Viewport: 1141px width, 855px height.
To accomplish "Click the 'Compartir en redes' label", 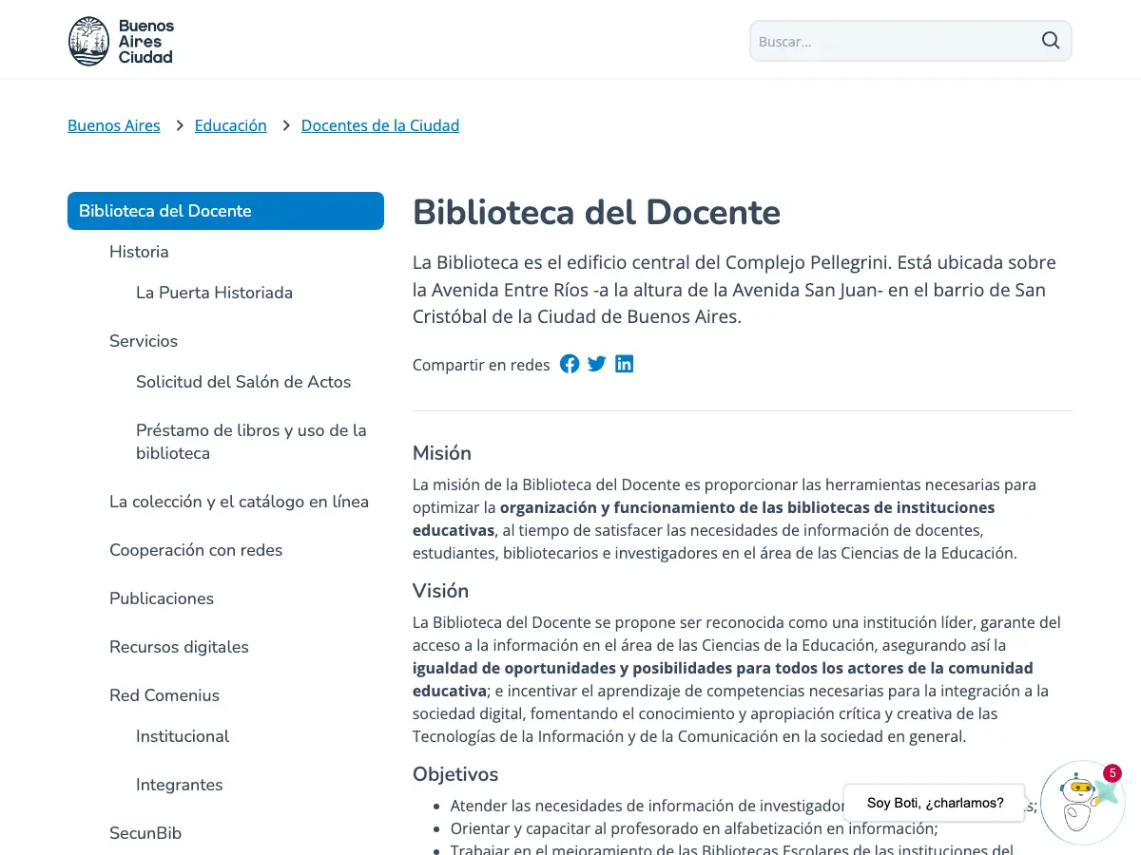I will pyautogui.click(x=481, y=365).
